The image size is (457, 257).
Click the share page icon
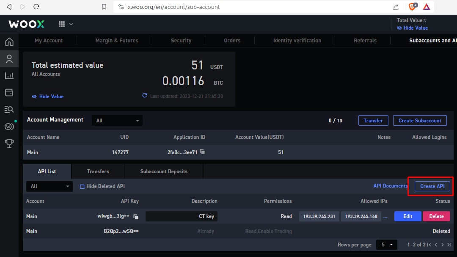tap(396, 7)
